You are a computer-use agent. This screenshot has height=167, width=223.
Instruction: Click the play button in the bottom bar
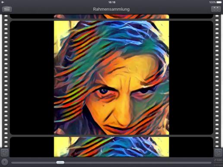point(4,162)
